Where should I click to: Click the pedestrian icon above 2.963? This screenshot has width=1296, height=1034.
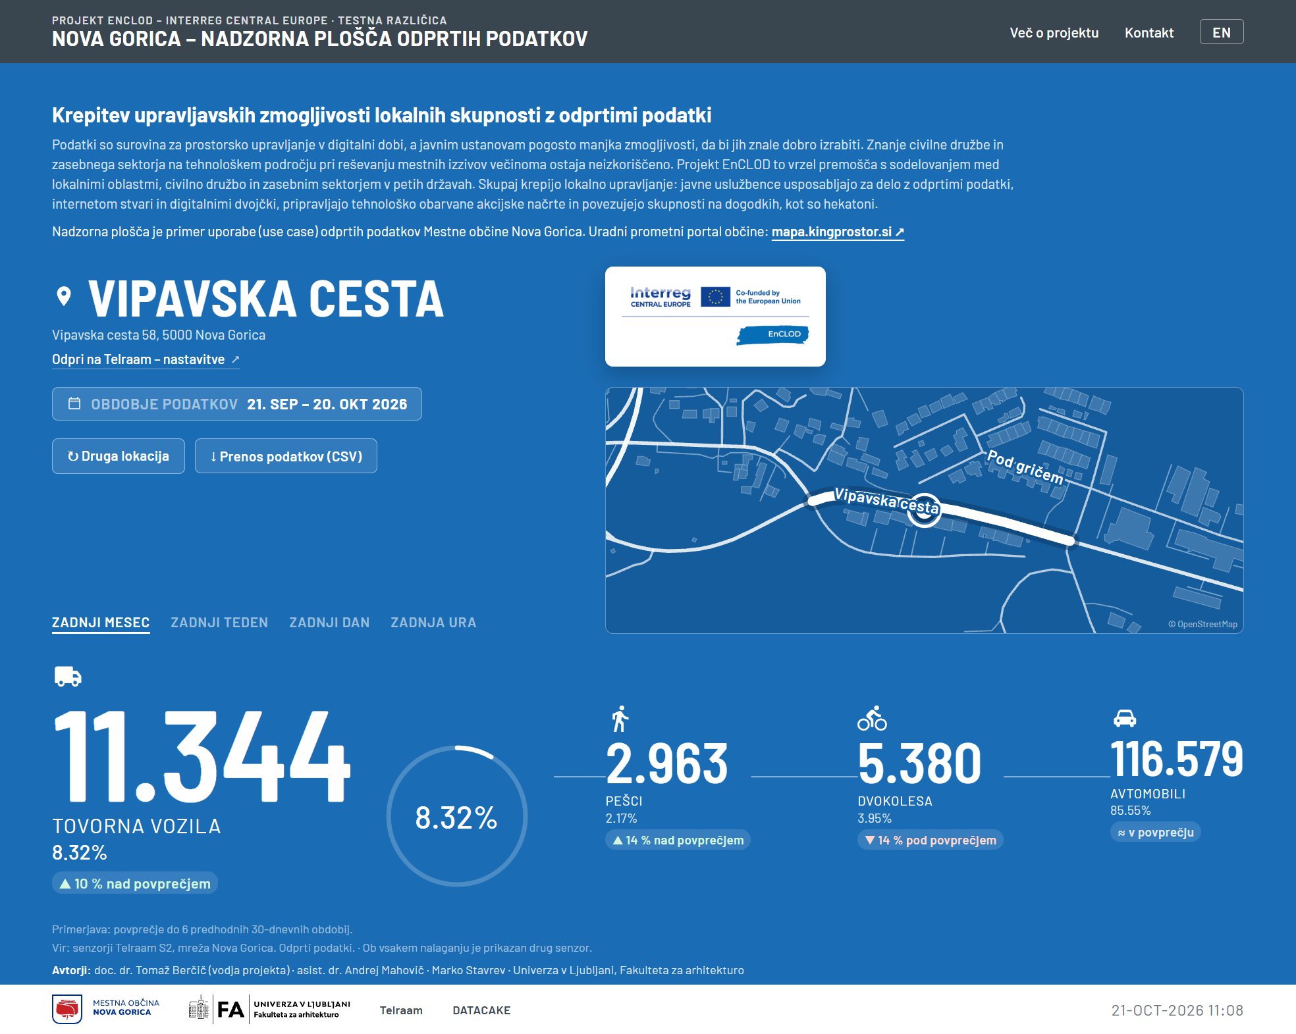pyautogui.click(x=620, y=719)
